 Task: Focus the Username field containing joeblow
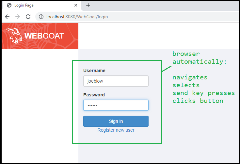(116, 81)
